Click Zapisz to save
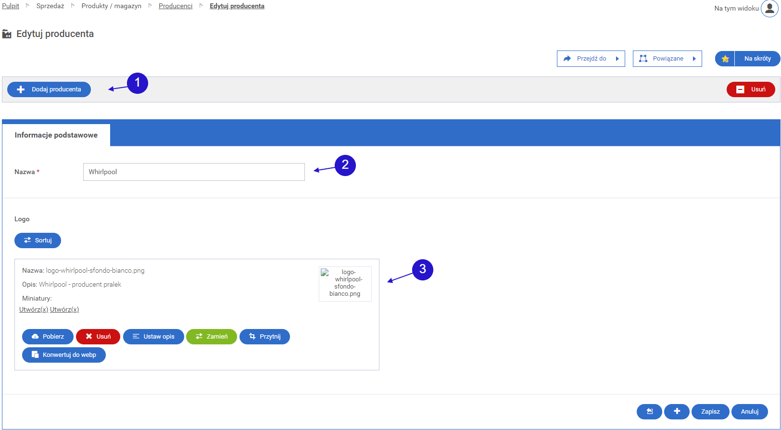This screenshot has height=430, width=781. click(710, 411)
